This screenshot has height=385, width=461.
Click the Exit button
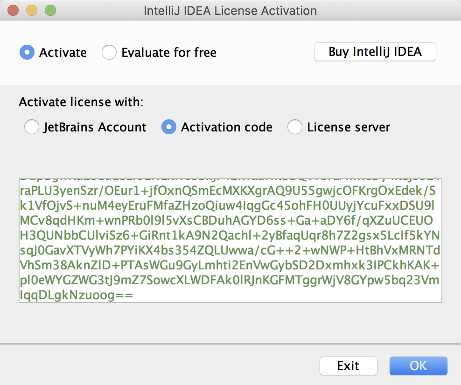coord(349,366)
